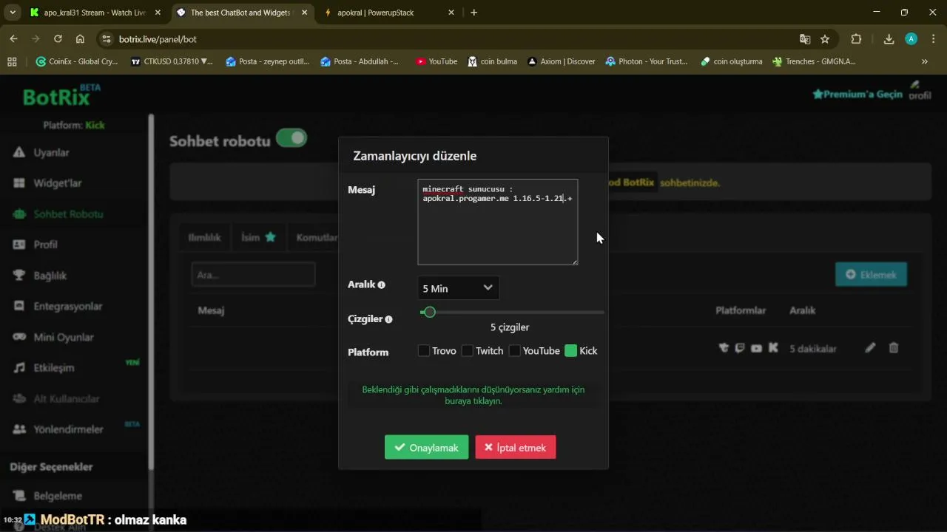Open the tab search dropdown arrow
The width and height of the screenshot is (947, 532).
12,13
